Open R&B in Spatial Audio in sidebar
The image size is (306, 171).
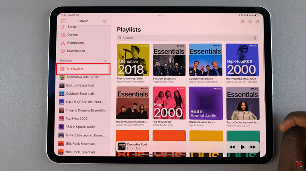pyautogui.click(x=80, y=127)
